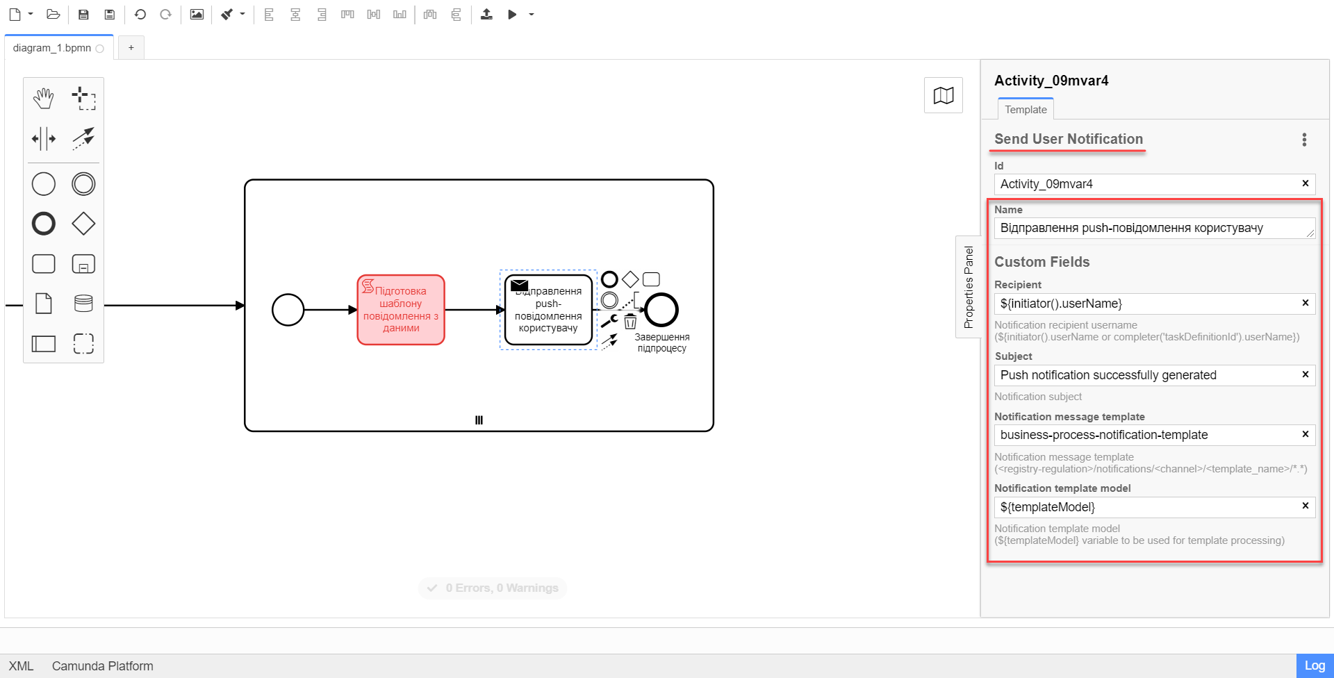The width and height of the screenshot is (1334, 678).
Task: Create an intermediate event from palette
Action: [83, 184]
